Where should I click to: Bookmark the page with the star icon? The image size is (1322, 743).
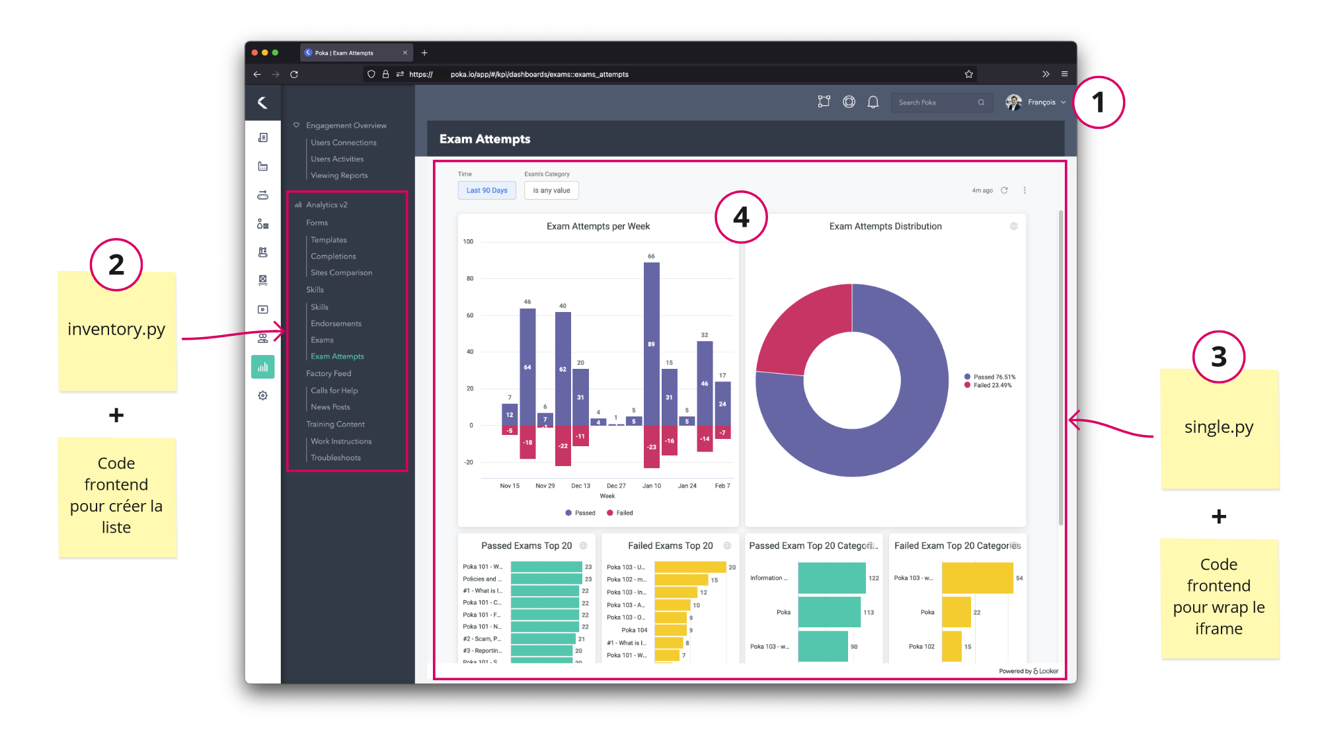pyautogui.click(x=968, y=74)
